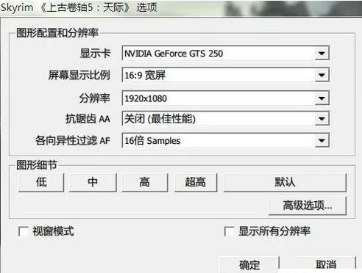Confirm settings with 确定 button
The height and width of the screenshot is (273, 362).
click(249, 265)
